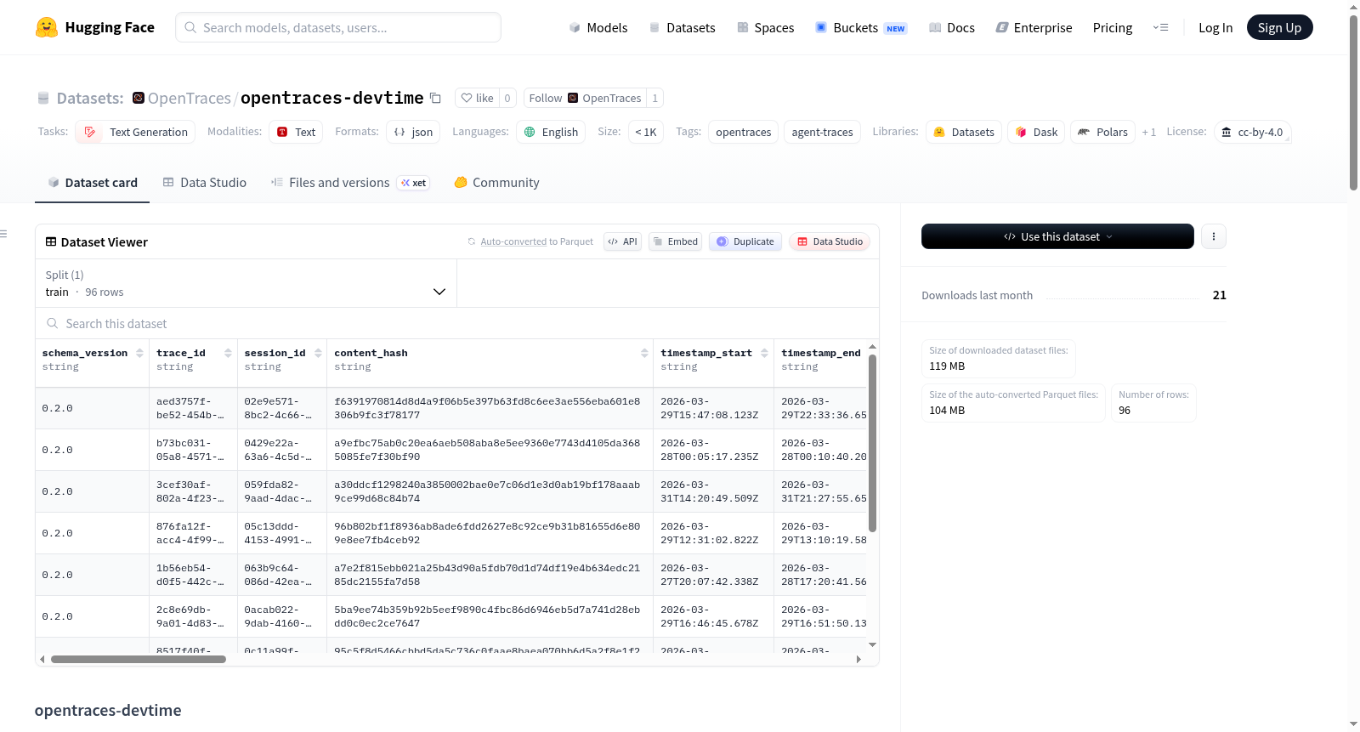1360x732 pixels.
Task: Click the table horizontal scrollbar thumb
Action: coord(139,659)
